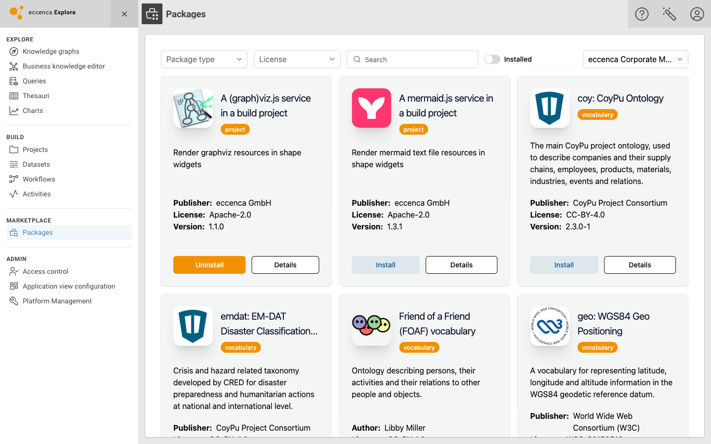The width and height of the screenshot is (711, 444).
Task: Click the vocabulary tag on EM-DAT card
Action: [241, 348]
